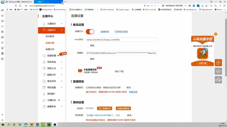Collapse the 直播相关 section chevron
The image size is (227, 127).
tap(62, 30)
